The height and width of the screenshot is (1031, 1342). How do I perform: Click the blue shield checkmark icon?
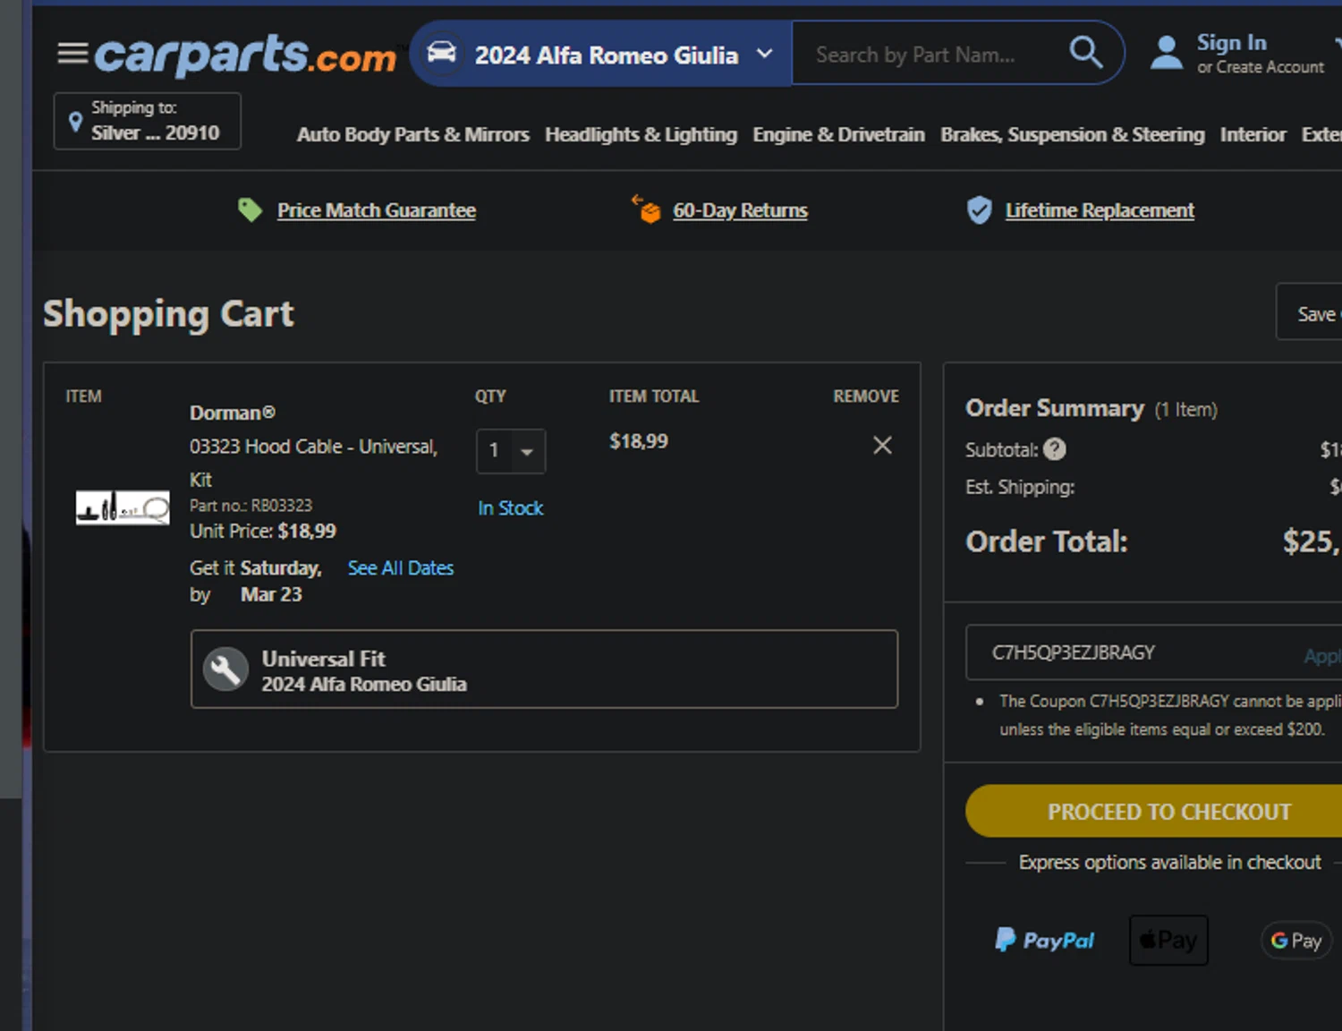tap(980, 210)
